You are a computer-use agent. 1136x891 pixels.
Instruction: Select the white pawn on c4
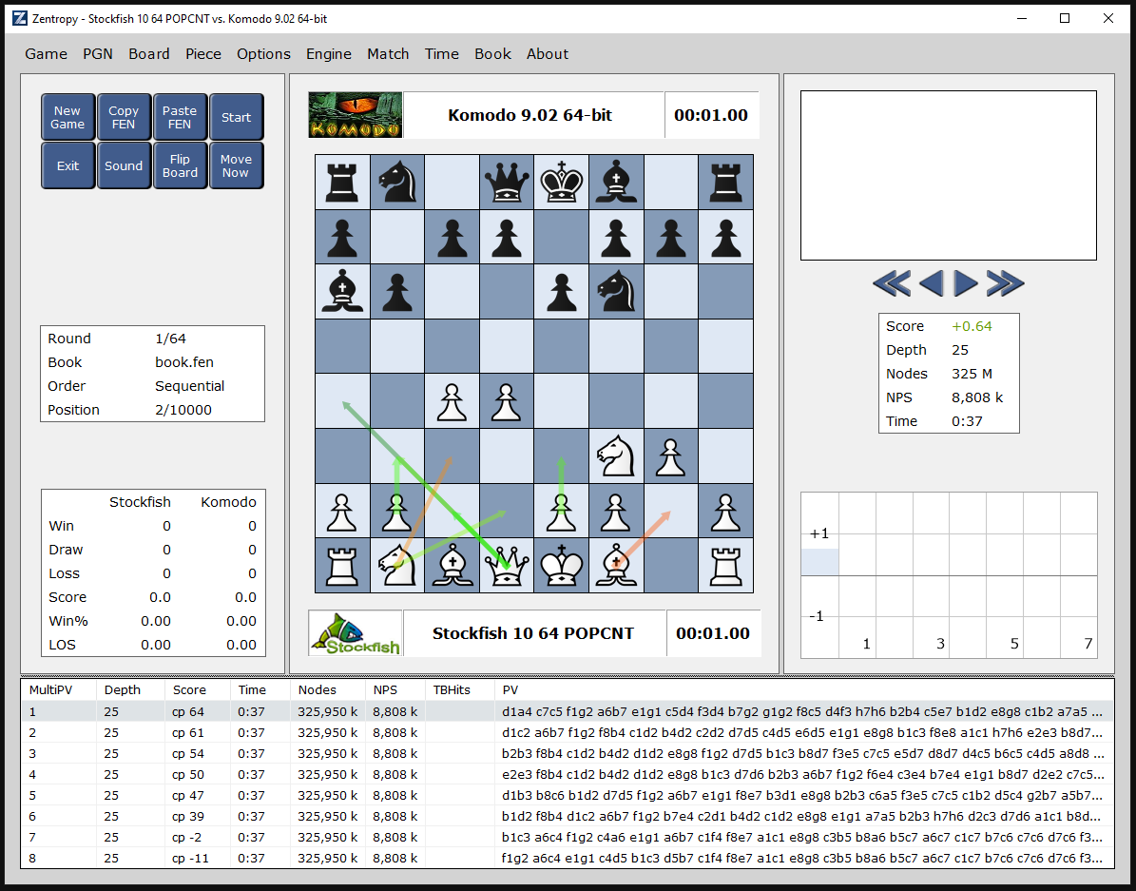click(452, 401)
